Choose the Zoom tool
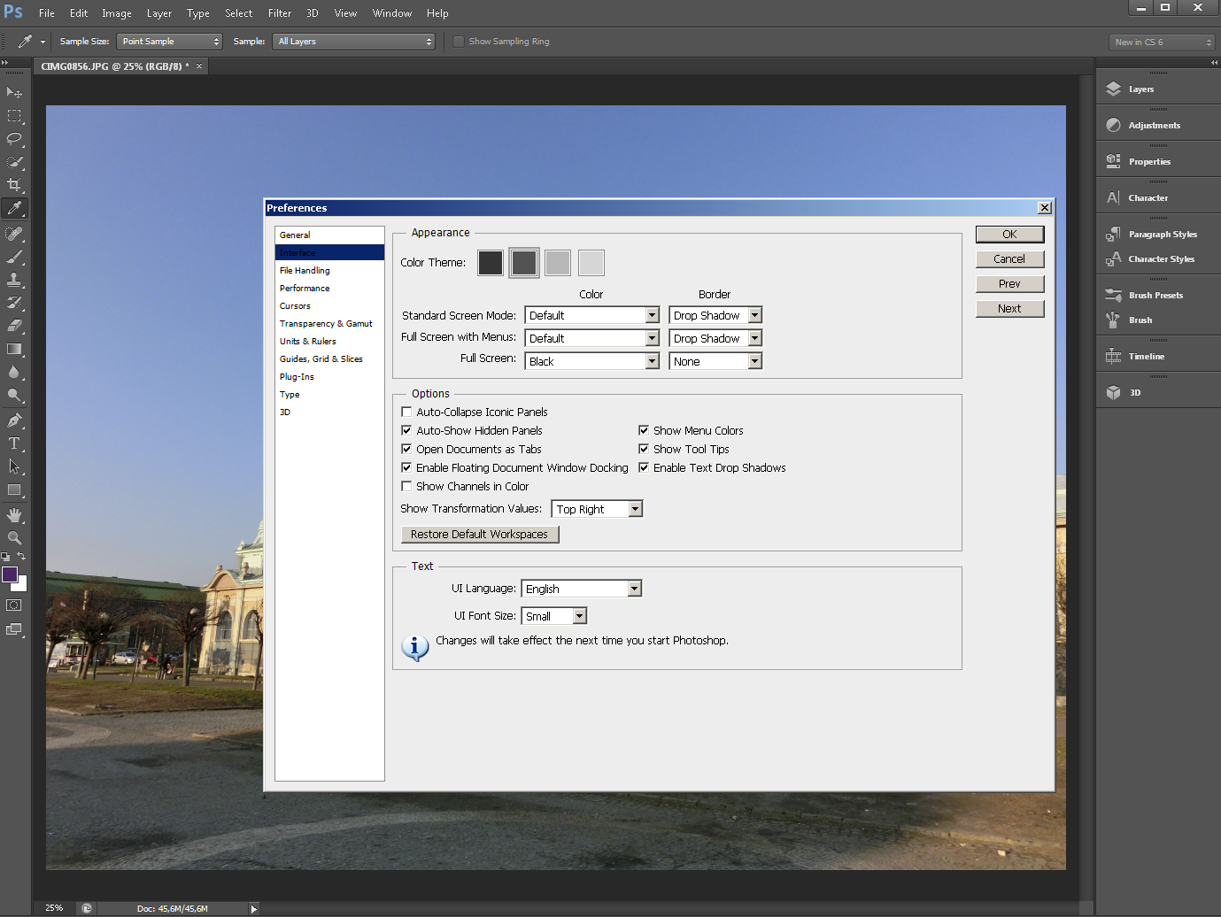Viewport: 1221px width, 917px height. coord(14,538)
